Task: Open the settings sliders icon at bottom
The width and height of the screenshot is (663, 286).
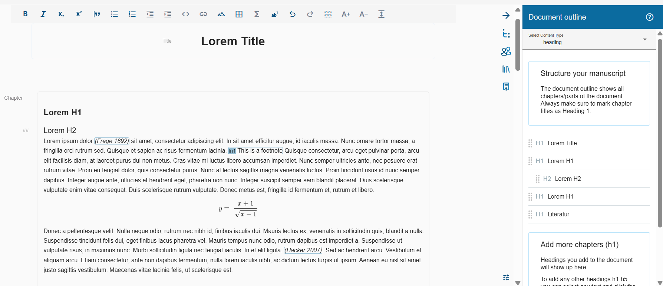Action: (x=506, y=277)
